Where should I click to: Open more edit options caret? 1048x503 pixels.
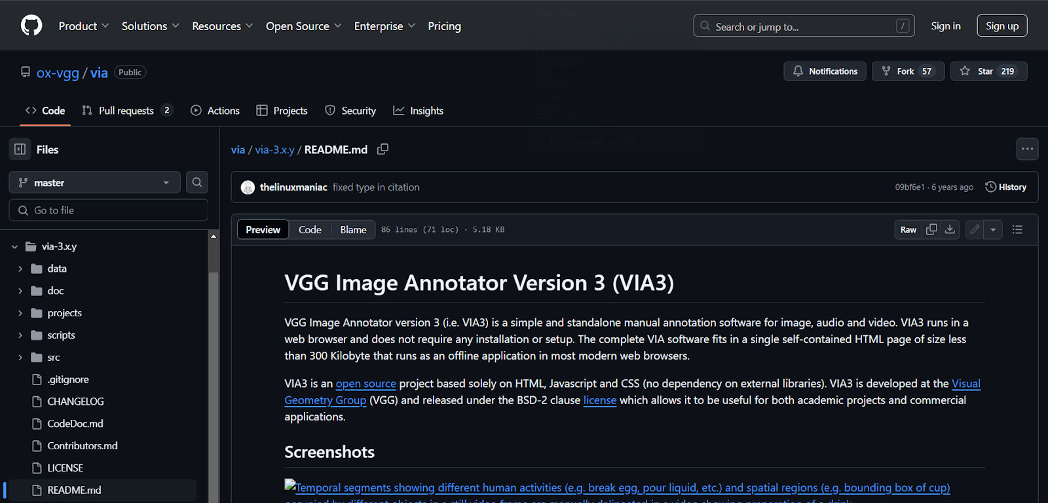pos(993,229)
